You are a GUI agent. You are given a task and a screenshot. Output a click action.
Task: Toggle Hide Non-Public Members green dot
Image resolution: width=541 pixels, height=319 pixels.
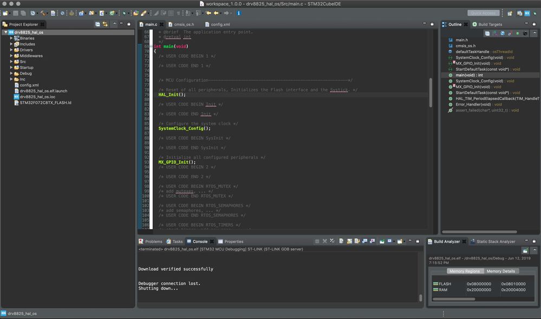[518, 33]
